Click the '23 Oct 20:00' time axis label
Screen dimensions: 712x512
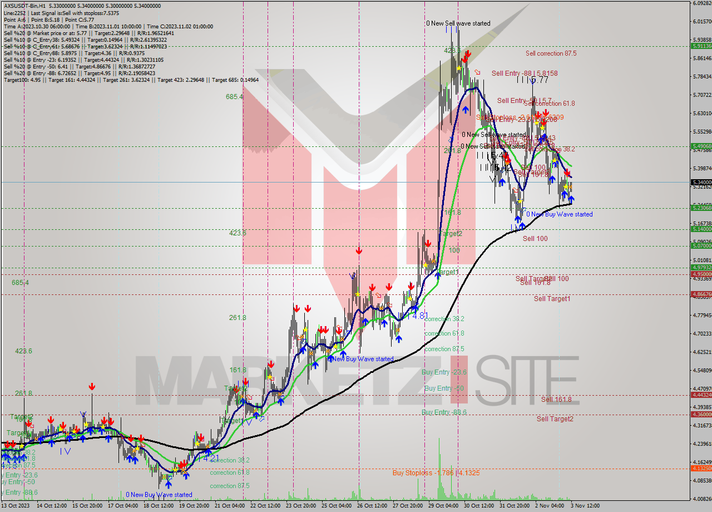301,506
